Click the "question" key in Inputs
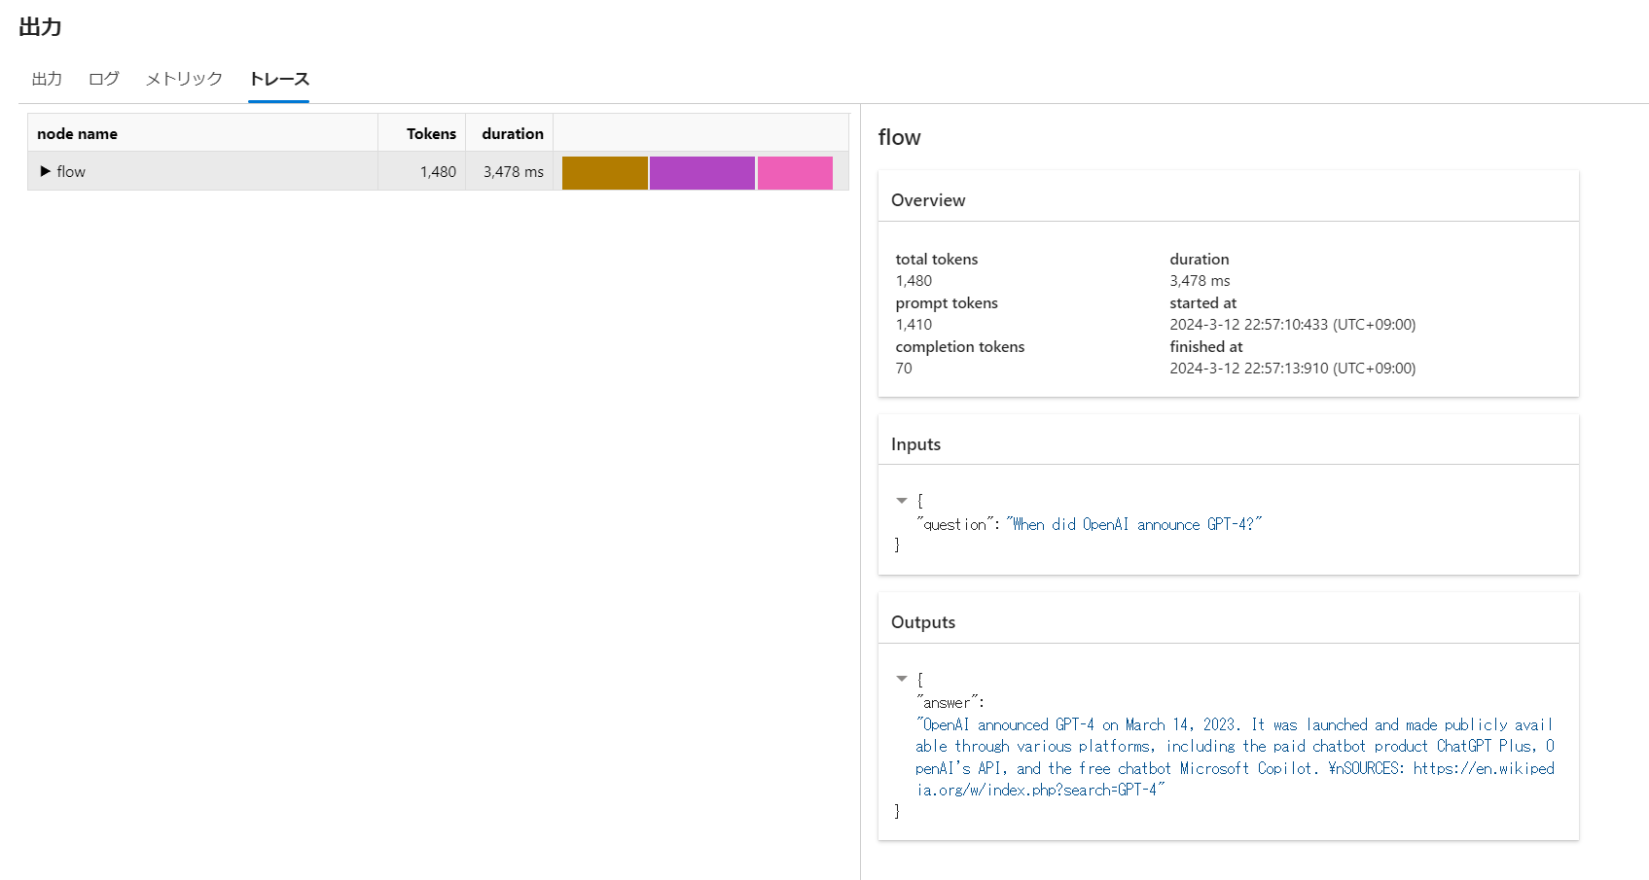The image size is (1649, 880). pyautogui.click(x=956, y=524)
